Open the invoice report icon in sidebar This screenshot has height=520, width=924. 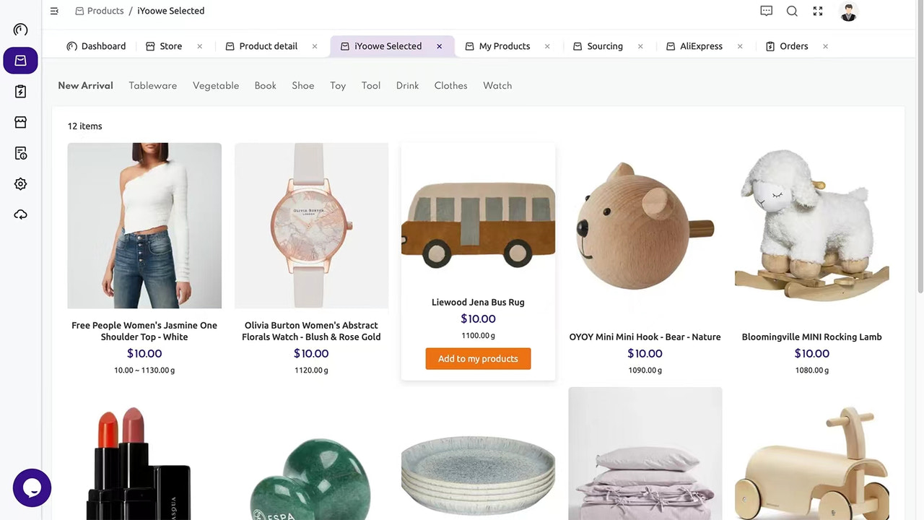pos(20,152)
